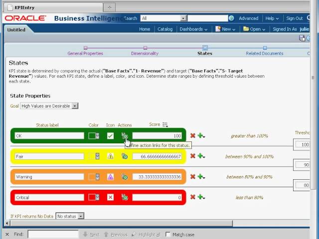Open the No status dropdown for No Data

pyautogui.click(x=70, y=216)
